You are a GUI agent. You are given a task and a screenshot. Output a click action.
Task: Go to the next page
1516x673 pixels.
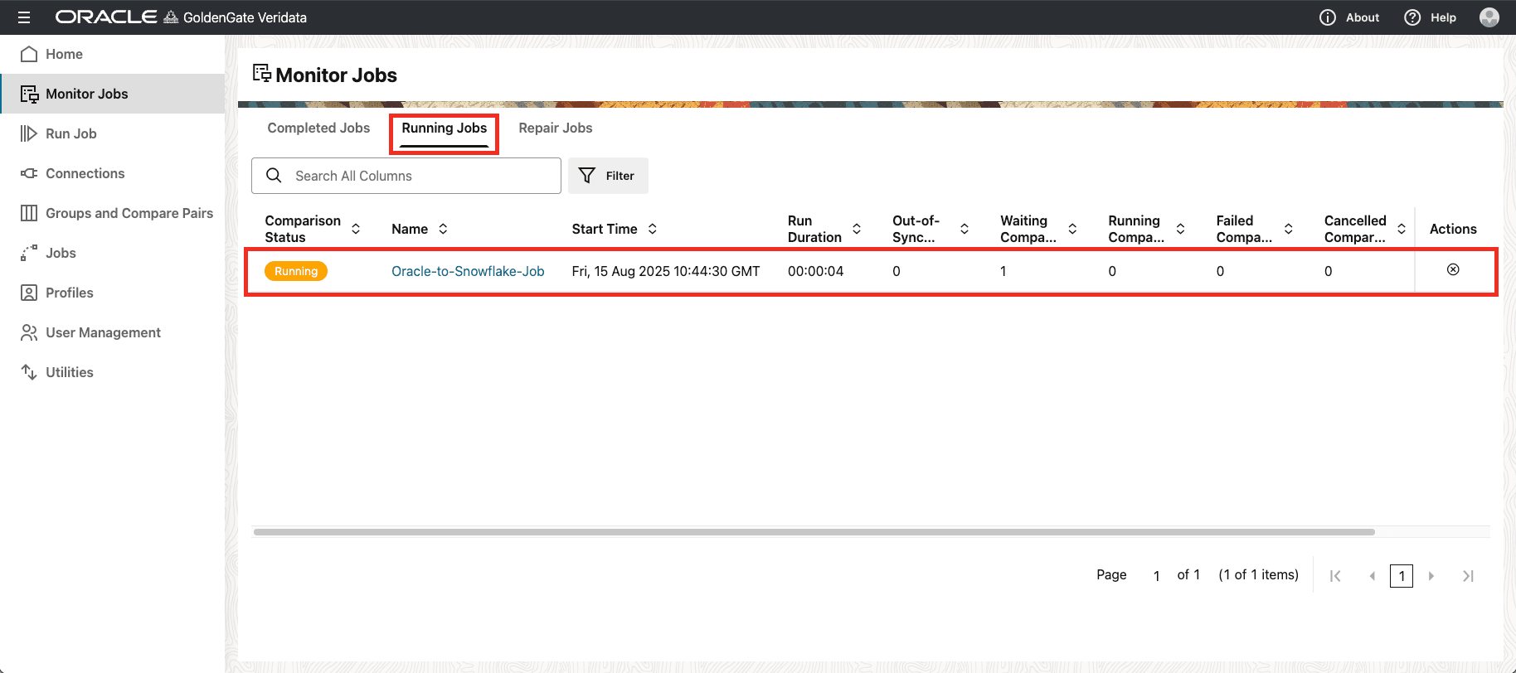point(1431,576)
